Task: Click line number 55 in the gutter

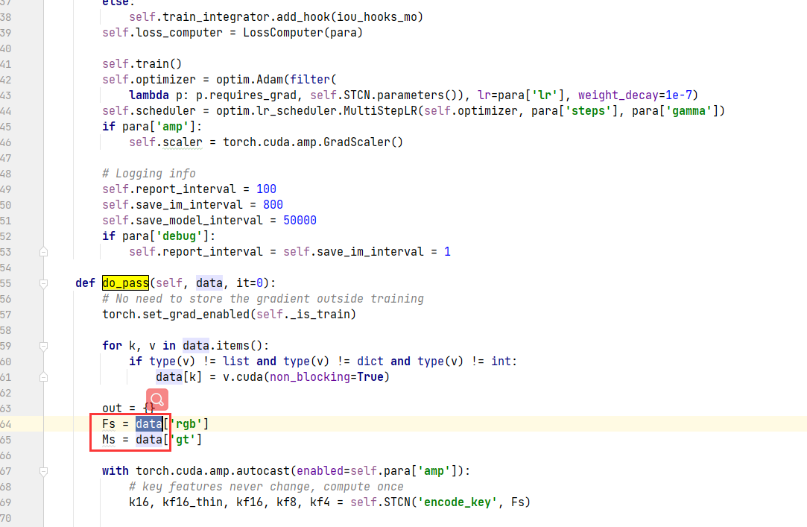Action: [x=7, y=283]
